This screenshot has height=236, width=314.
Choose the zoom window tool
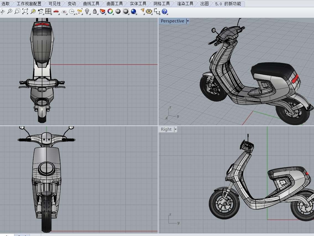tap(17, 11)
